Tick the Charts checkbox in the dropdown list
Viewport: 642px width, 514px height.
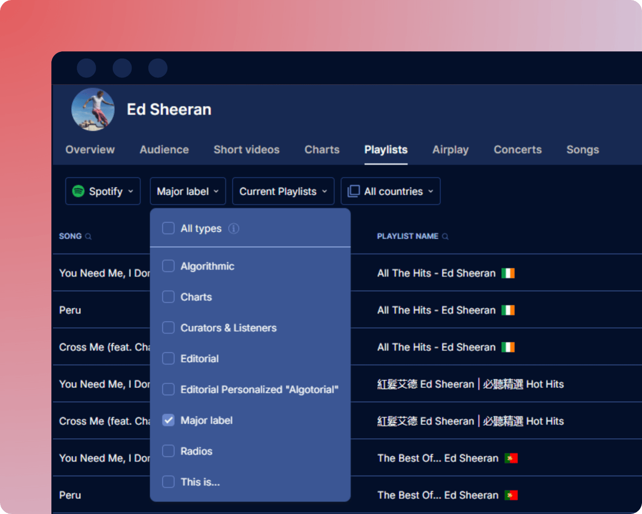click(168, 297)
